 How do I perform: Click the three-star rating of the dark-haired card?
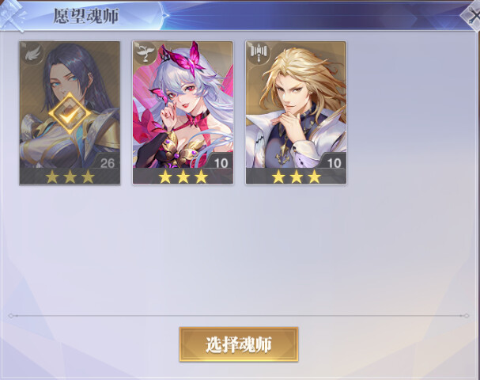tap(70, 177)
